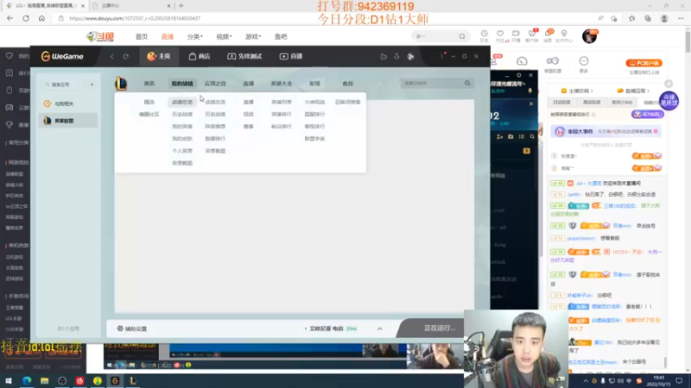691x388 pixels.
Task: Open Douyu 创作中心 icon
Action: [x=564, y=36]
